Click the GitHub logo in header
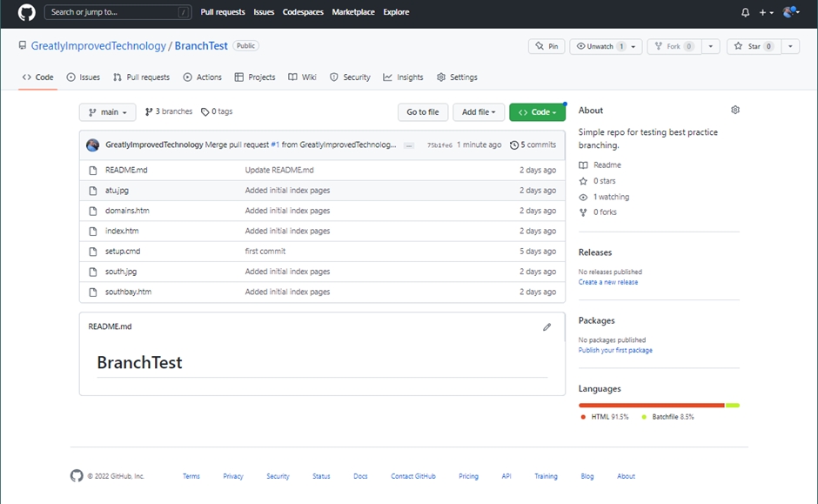The width and height of the screenshot is (818, 504). (27, 12)
